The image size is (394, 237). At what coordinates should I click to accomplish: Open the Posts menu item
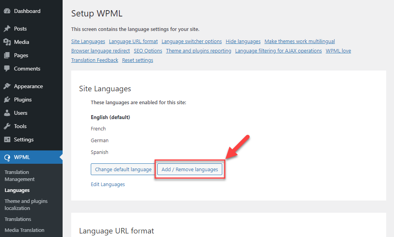20,29
